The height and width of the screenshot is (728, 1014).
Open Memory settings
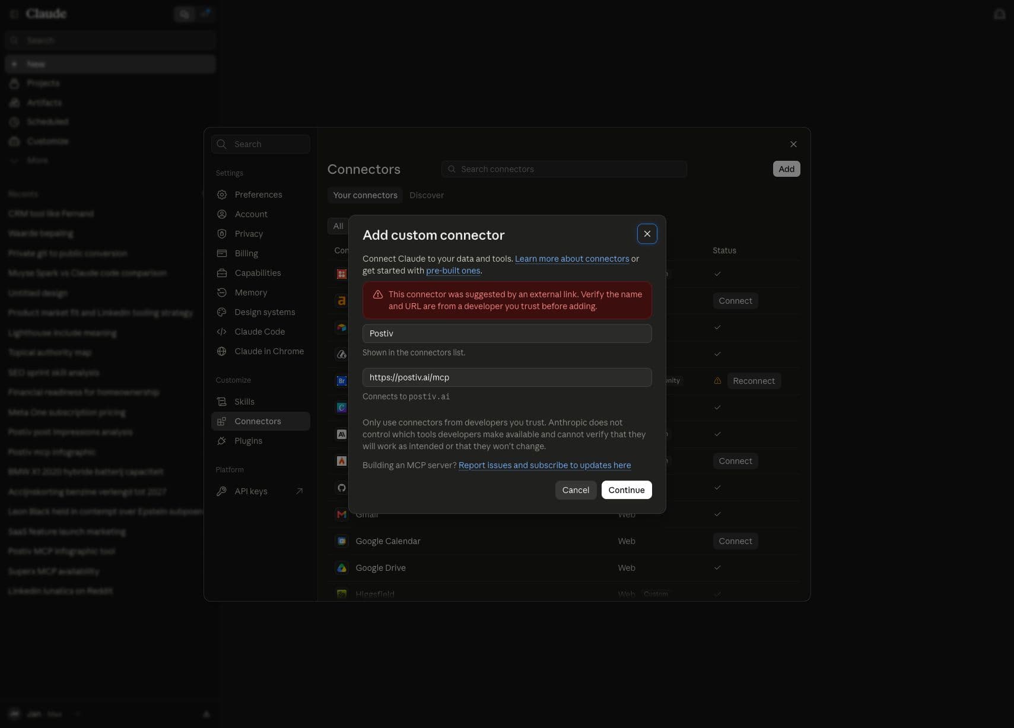click(260, 293)
